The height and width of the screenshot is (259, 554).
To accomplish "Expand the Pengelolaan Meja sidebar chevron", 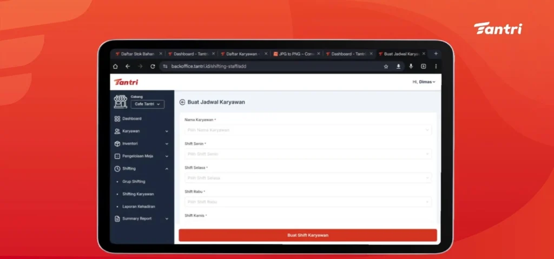I will coord(167,156).
